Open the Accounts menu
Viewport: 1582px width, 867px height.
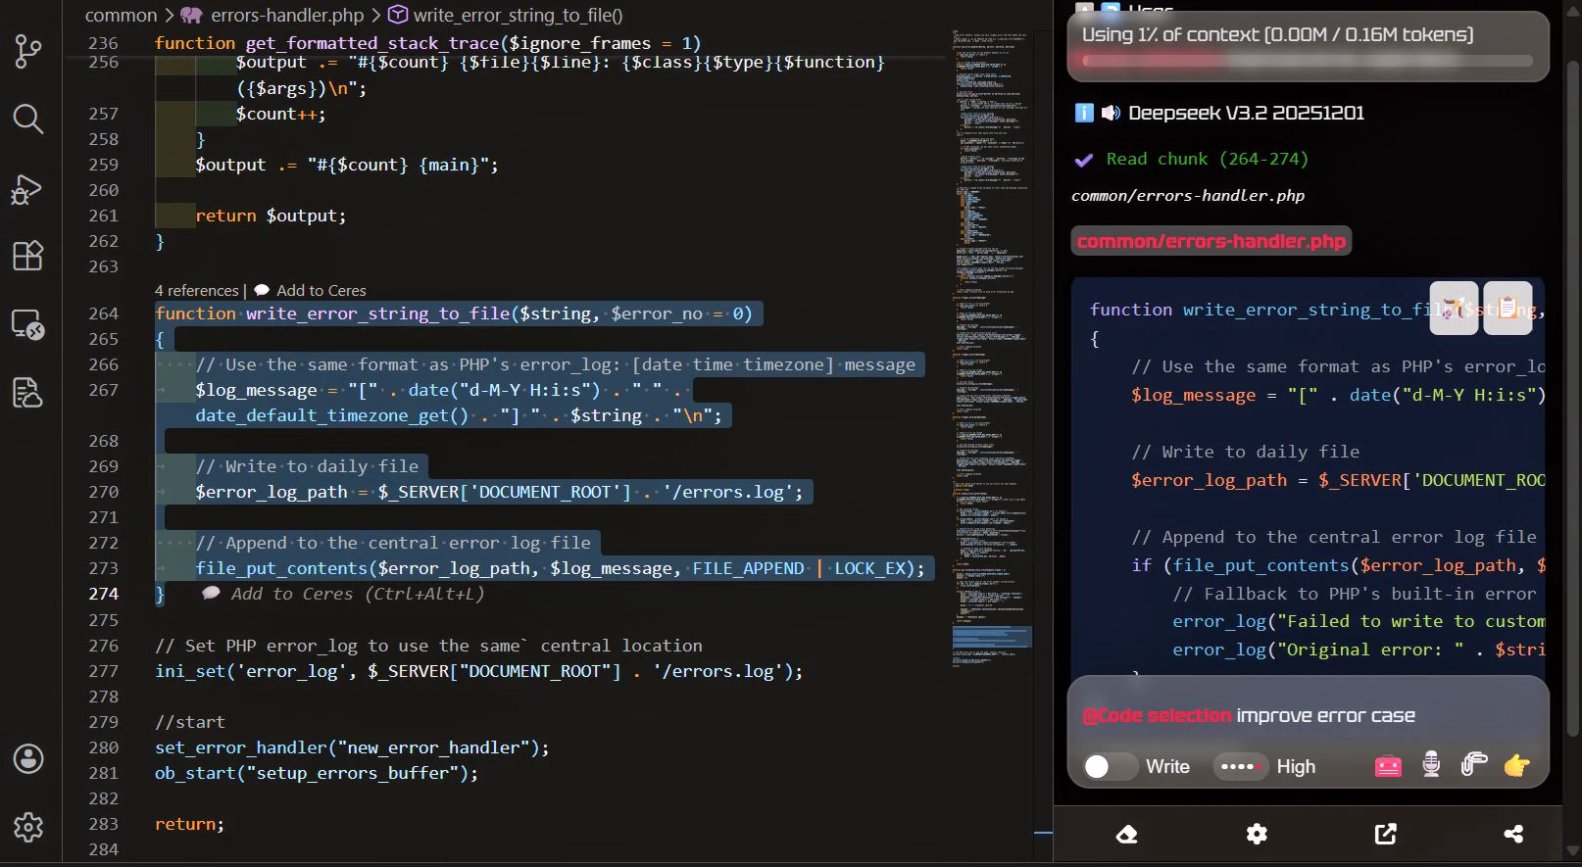coord(28,758)
